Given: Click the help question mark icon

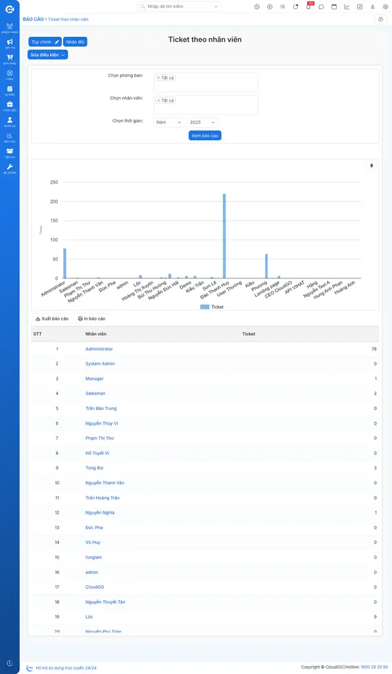Looking at the screenshot, I should pyautogui.click(x=380, y=19).
